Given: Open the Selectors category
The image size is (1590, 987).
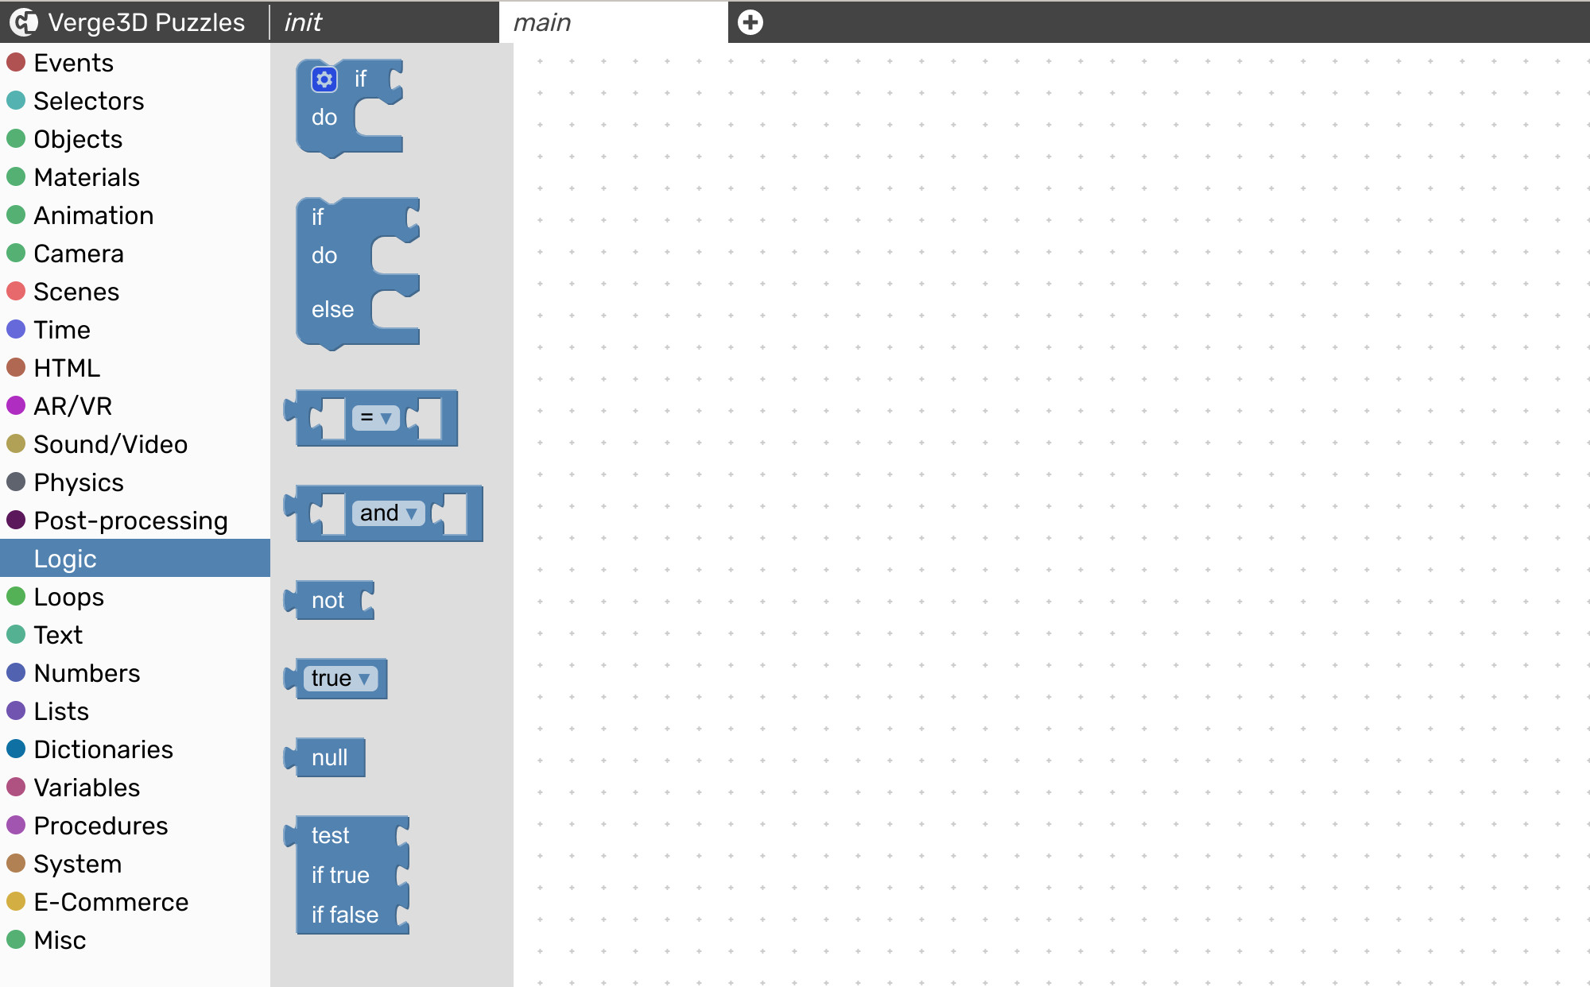Looking at the screenshot, I should click(x=135, y=101).
